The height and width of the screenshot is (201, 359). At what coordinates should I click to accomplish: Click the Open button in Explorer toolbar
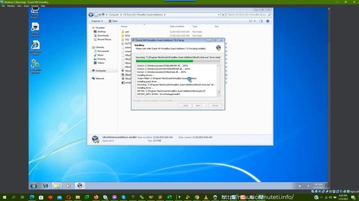[x=113, y=21]
